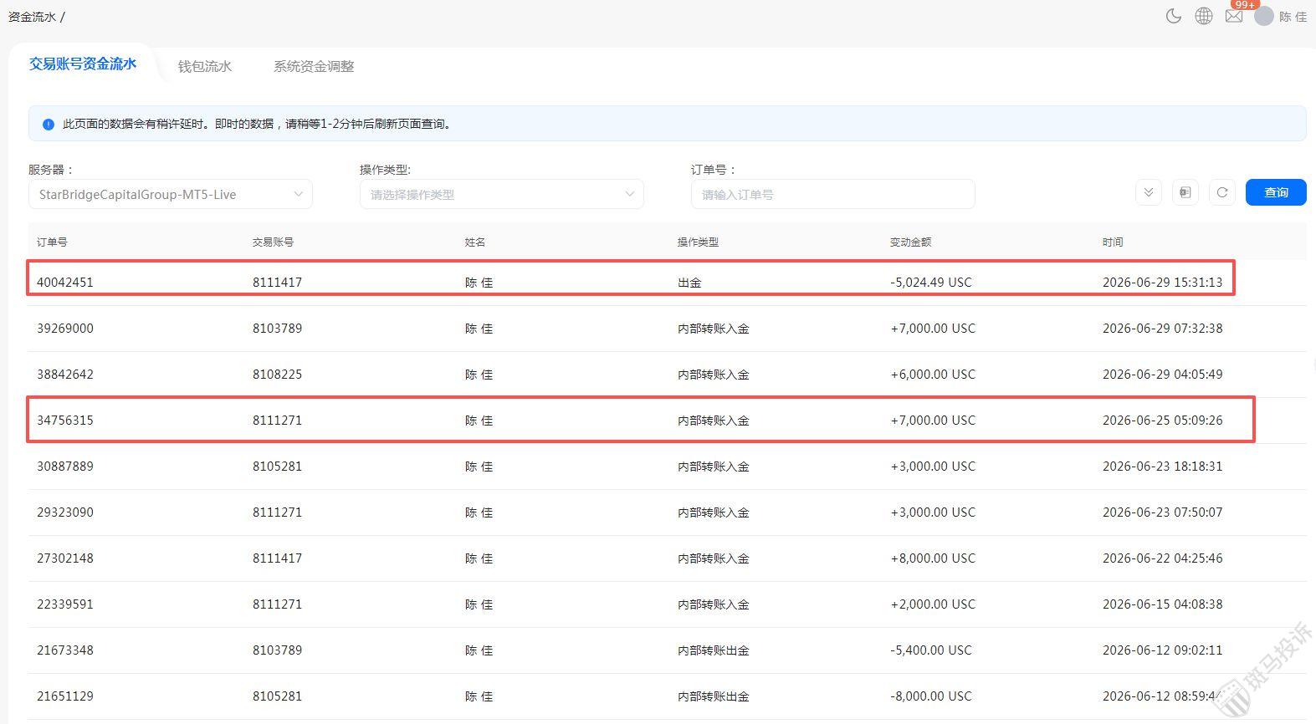1316x724 pixels.
Task: Open the StarBridgeCapitalGroup-MT5-Live server dropdown
Action: coord(171,194)
